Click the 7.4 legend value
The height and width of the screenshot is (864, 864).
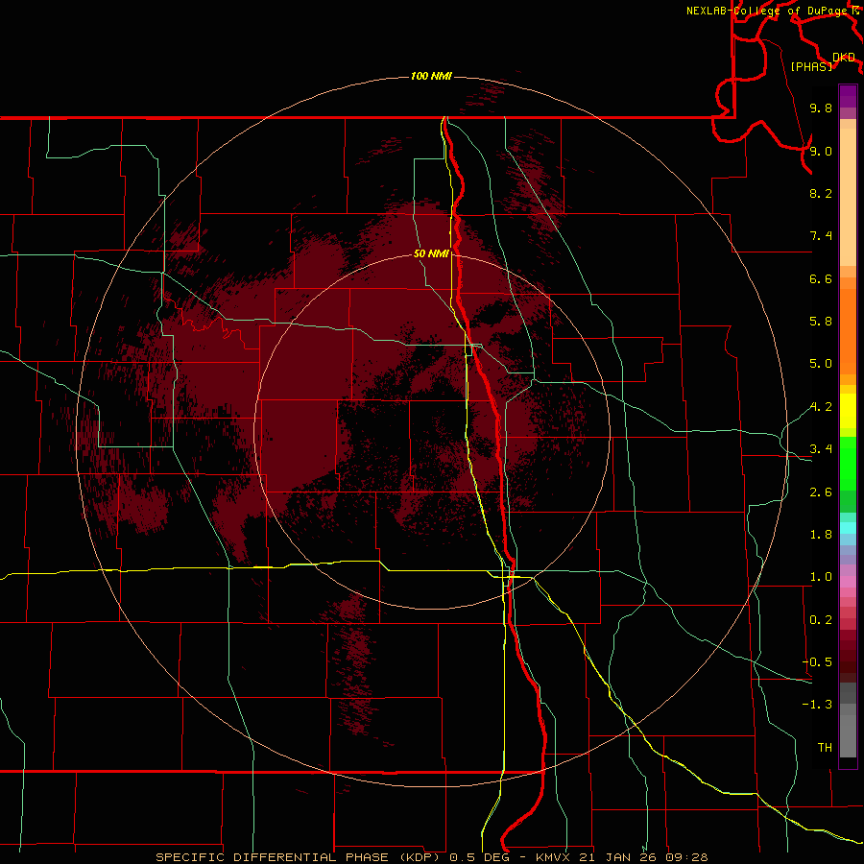[821, 236]
